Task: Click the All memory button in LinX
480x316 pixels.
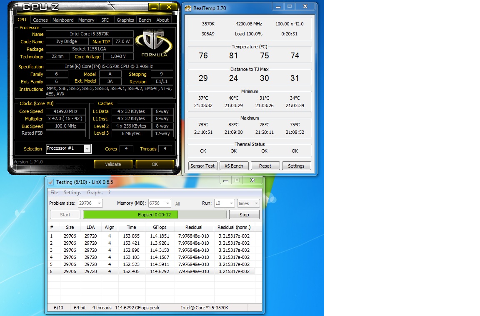Action: click(177, 203)
